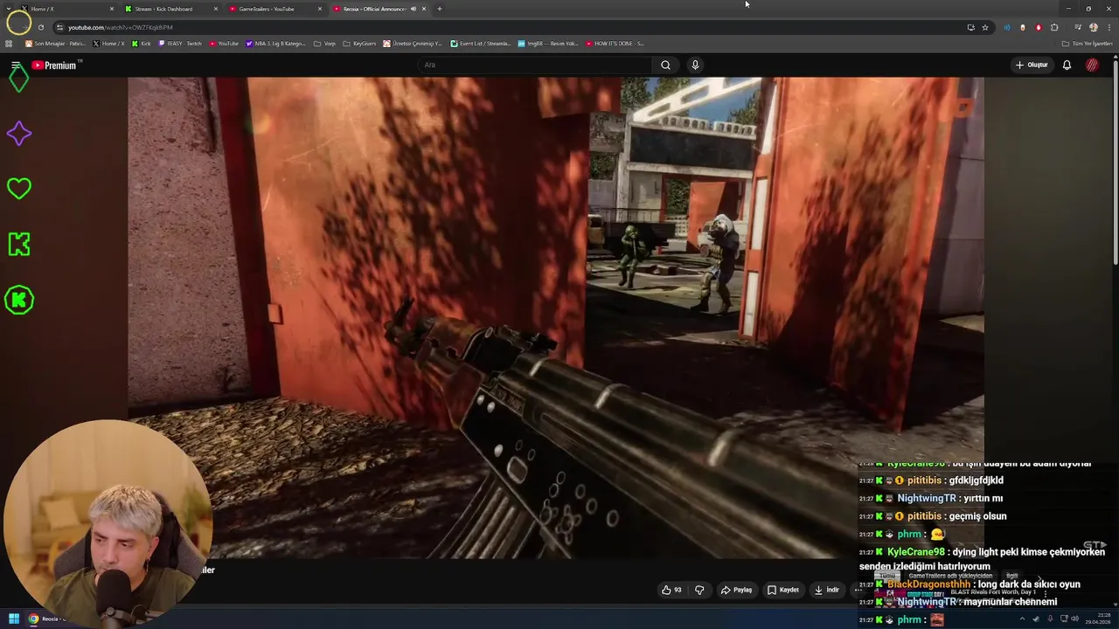Image resolution: width=1119 pixels, height=629 pixels.
Task: Open the YouTube bookmark
Action: click(224, 43)
